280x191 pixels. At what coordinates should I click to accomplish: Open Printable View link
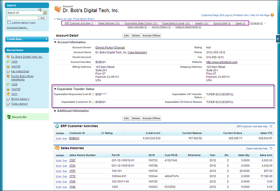click(x=241, y=15)
